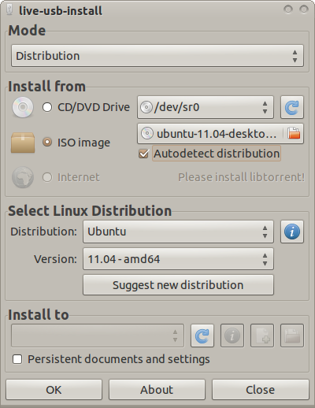Click the USB app icon in title bar
This screenshot has height=408, width=315.
(9, 9)
